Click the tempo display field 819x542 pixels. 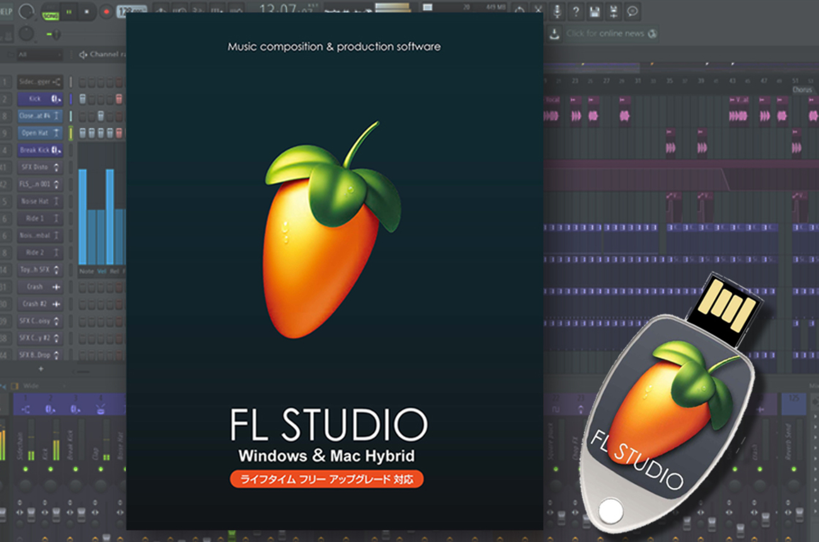[122, 11]
